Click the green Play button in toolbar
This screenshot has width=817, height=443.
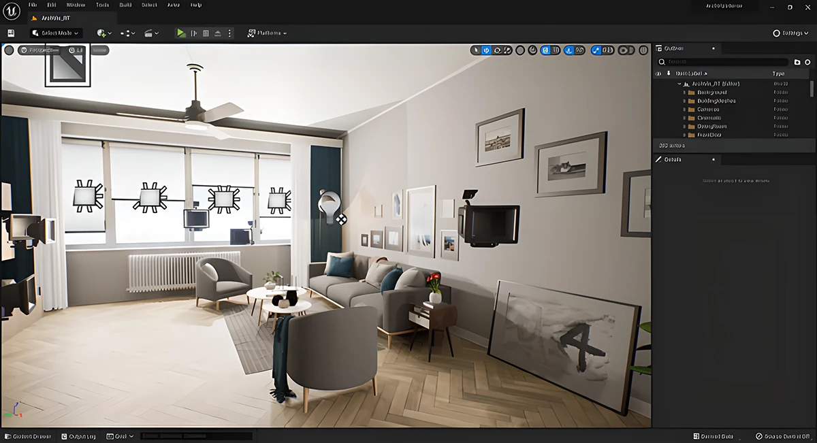pos(180,33)
